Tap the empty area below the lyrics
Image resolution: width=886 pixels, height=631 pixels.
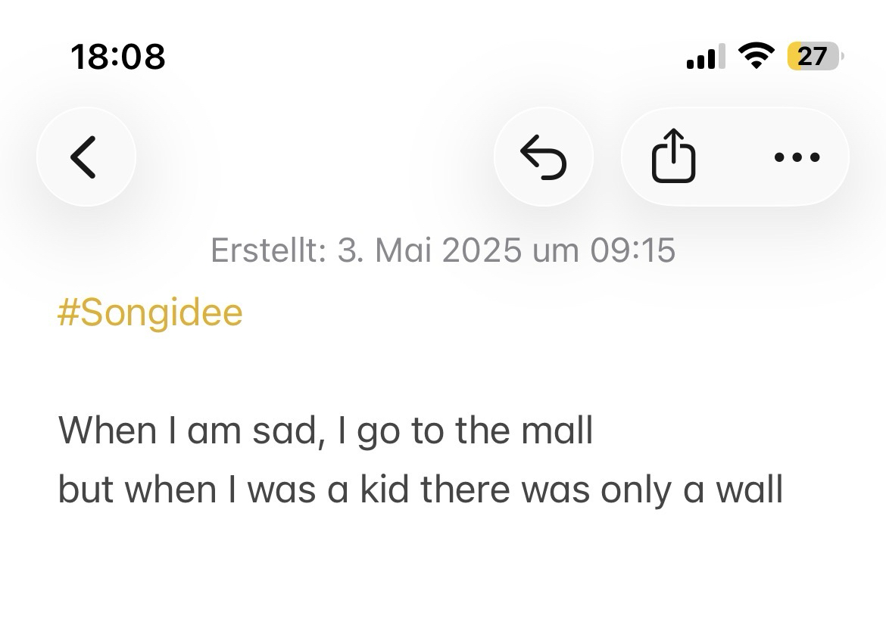pos(443,575)
